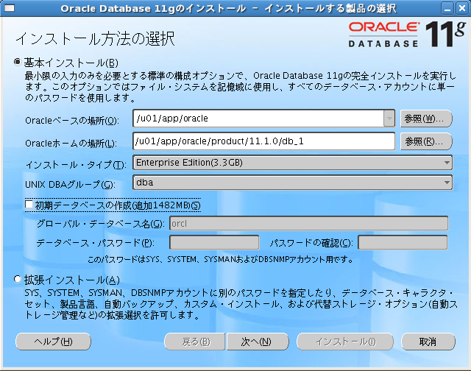Open the Oracleベースの場所 dropdown arrow

pos(389,119)
